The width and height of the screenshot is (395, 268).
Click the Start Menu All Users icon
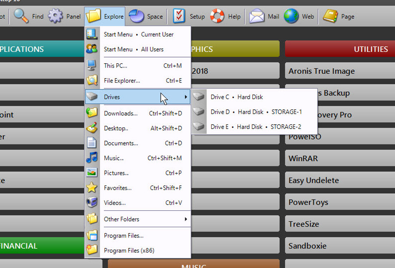click(92, 49)
